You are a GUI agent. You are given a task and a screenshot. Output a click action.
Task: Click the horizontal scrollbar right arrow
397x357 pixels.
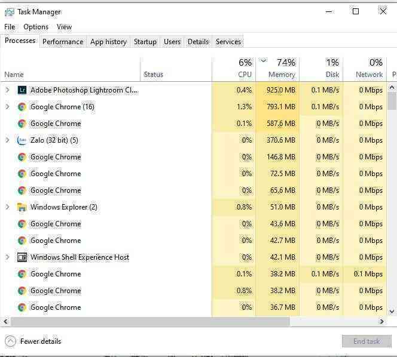381,321
